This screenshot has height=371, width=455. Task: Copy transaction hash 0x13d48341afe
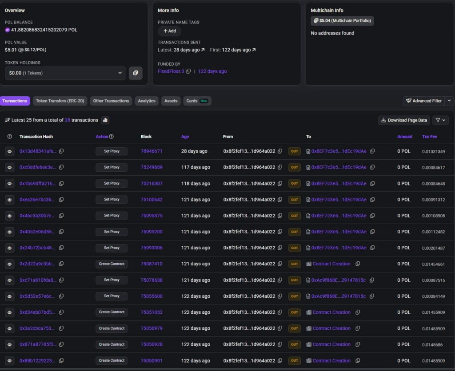coord(61,151)
